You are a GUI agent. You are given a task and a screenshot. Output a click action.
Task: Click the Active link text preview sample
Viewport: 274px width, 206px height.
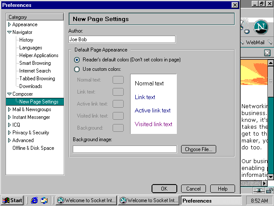pos(152,111)
